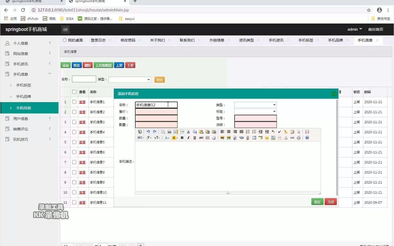Open the 类型 dropdown in add dialog
394x246 pixels.
[274, 105]
